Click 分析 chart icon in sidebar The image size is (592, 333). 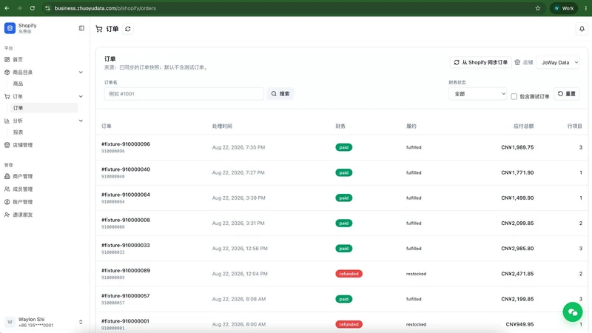pos(7,121)
